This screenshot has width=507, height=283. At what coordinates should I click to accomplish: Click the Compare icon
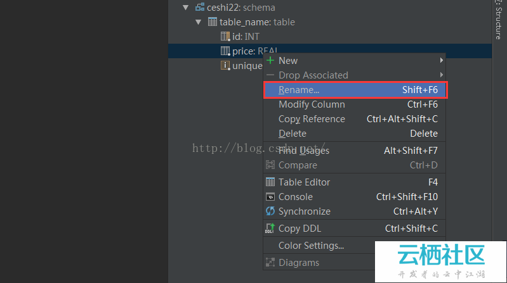(270, 165)
